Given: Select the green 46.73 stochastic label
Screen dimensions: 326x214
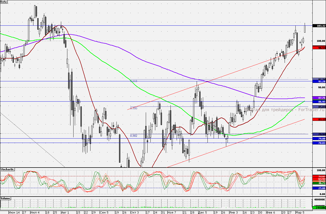Looking at the screenshot, I should [319, 183].
